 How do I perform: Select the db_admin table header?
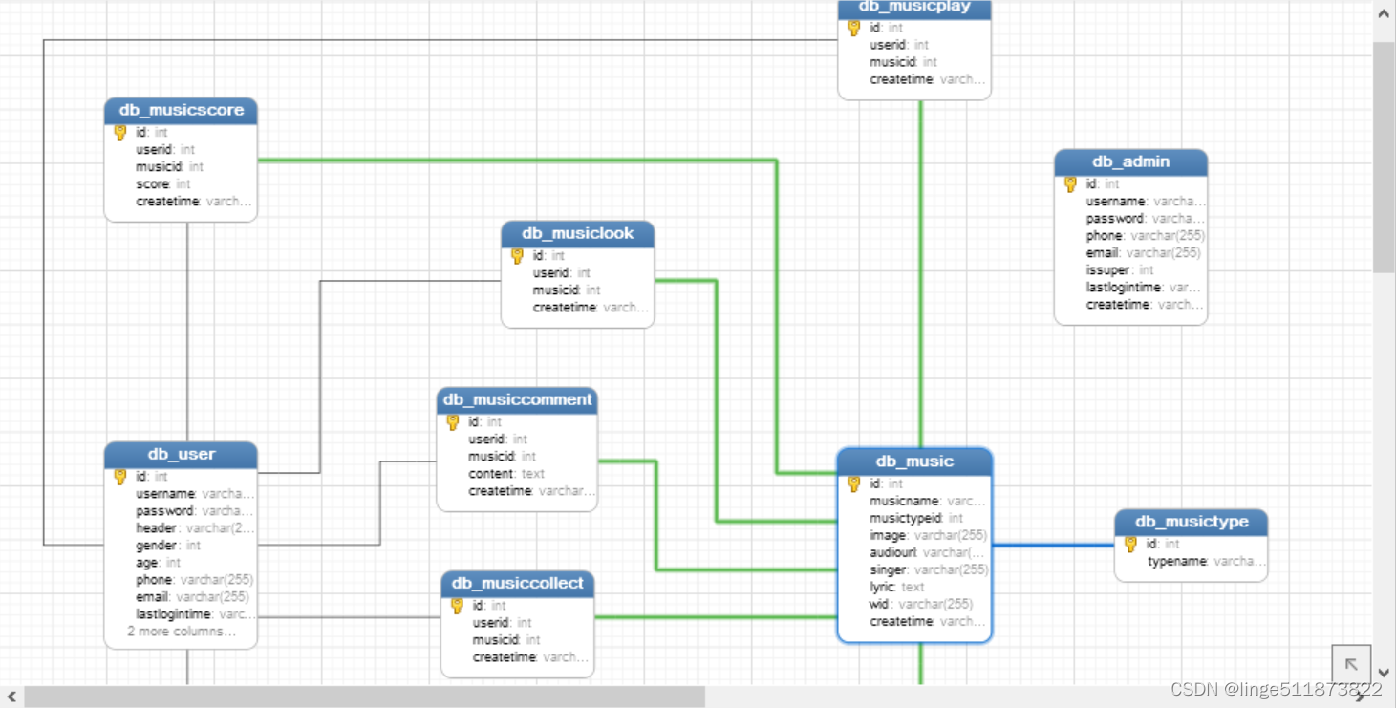(x=1130, y=162)
